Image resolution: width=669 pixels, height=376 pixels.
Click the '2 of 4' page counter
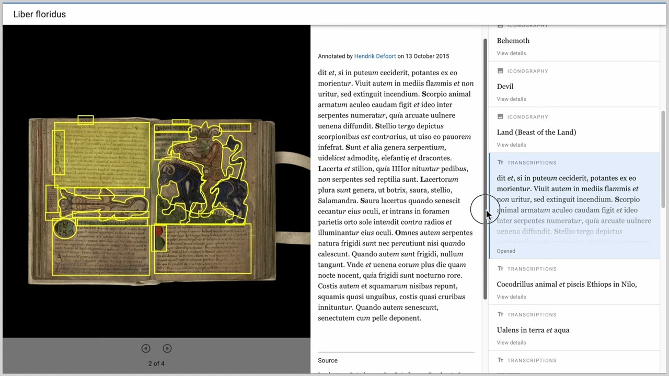pyautogui.click(x=156, y=363)
